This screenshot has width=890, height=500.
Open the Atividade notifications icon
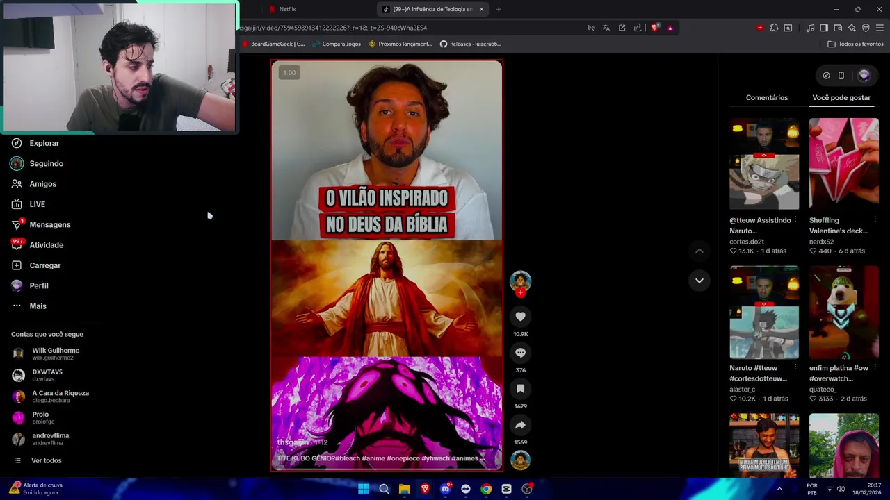(17, 244)
